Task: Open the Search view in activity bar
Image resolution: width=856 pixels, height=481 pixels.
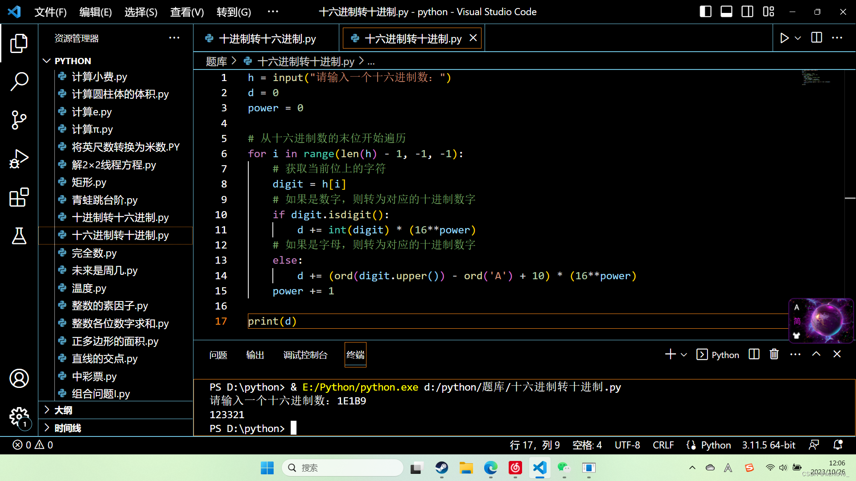Action: coord(19,82)
